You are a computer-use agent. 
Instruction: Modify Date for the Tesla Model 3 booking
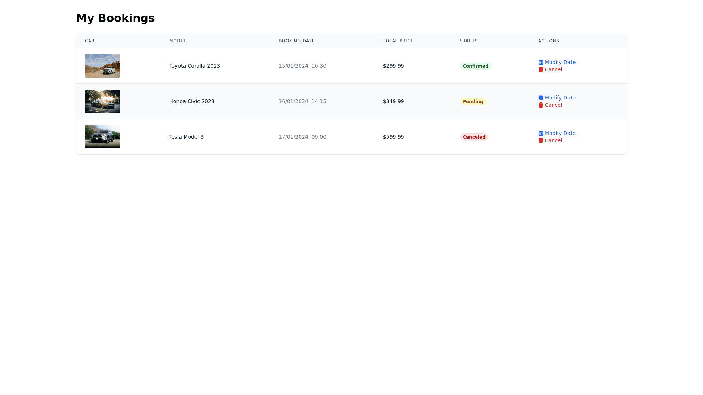[560, 133]
